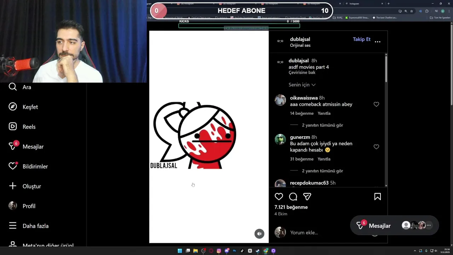Viewport: 453px width, 255px height.
Task: Open TikTok from taskbar
Action: (242, 251)
